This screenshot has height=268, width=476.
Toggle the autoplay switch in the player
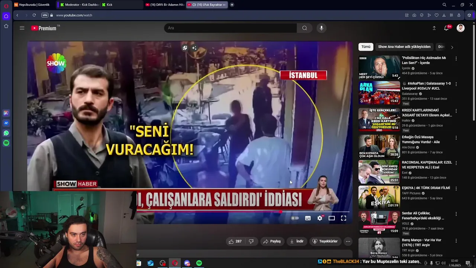(295, 218)
